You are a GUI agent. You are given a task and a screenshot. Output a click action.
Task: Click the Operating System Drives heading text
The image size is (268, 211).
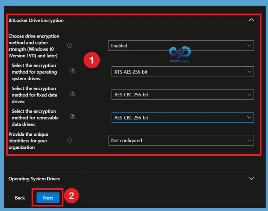[x=34, y=179]
